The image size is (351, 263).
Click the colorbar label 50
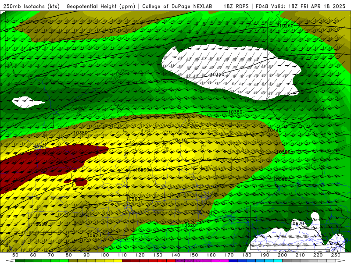pyautogui.click(x=15, y=255)
